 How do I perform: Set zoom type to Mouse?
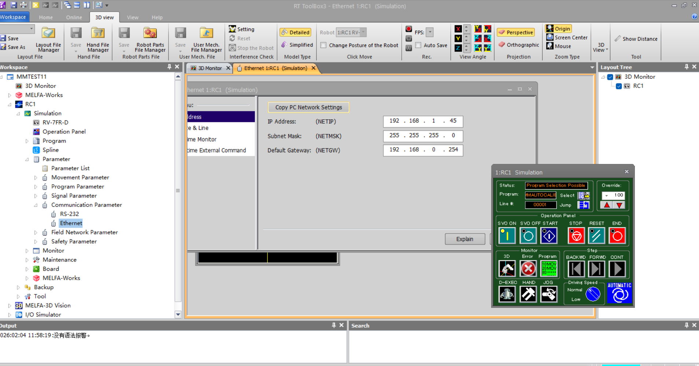pos(559,46)
